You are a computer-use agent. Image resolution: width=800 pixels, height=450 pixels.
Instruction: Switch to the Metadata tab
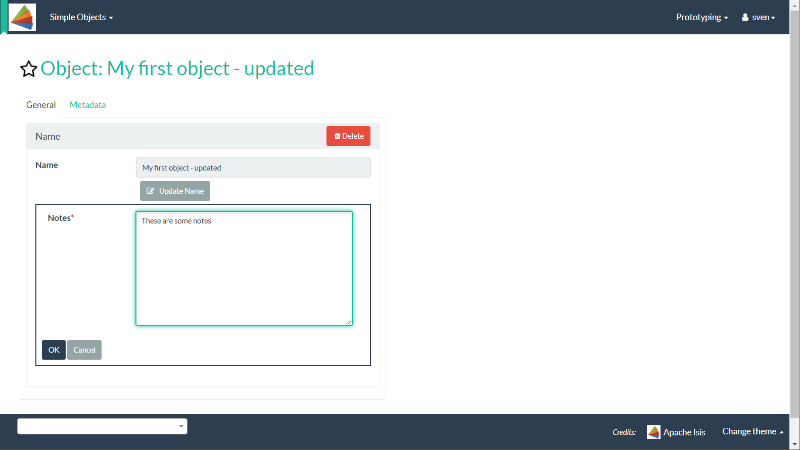click(x=87, y=105)
